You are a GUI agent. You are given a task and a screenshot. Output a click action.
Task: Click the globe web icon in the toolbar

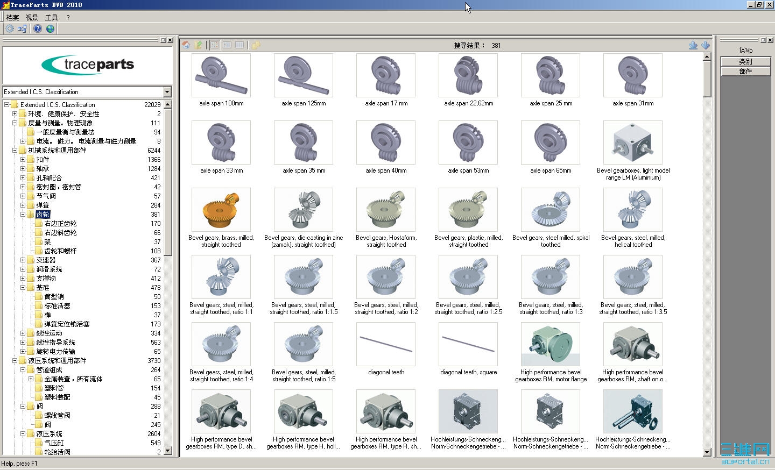point(51,29)
